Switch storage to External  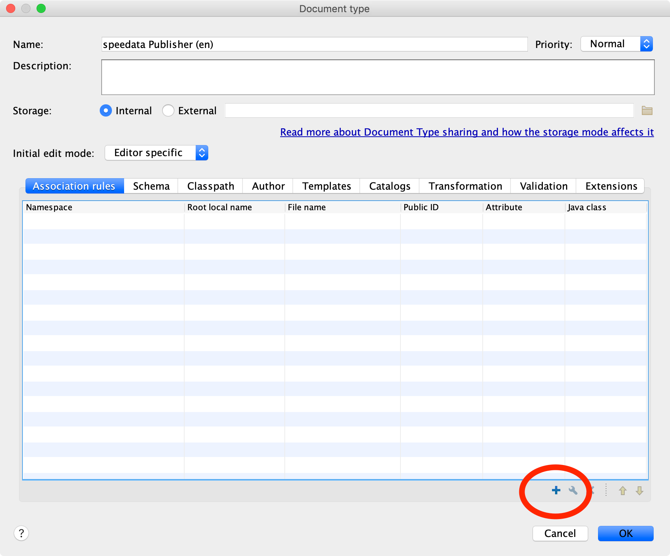tap(168, 110)
